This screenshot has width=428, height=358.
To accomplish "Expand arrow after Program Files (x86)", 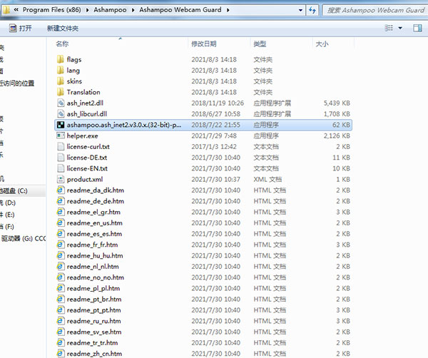I will click(87, 10).
